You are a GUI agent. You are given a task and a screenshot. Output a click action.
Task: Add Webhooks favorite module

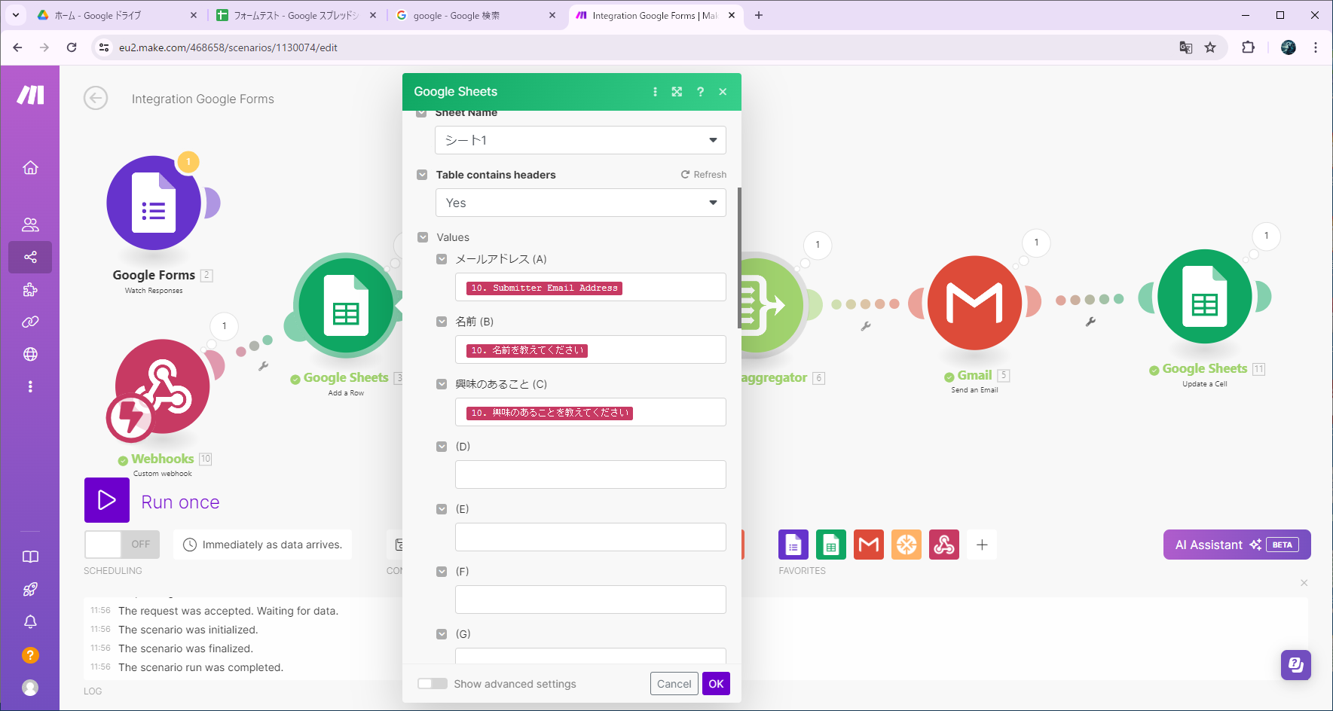[944, 545]
